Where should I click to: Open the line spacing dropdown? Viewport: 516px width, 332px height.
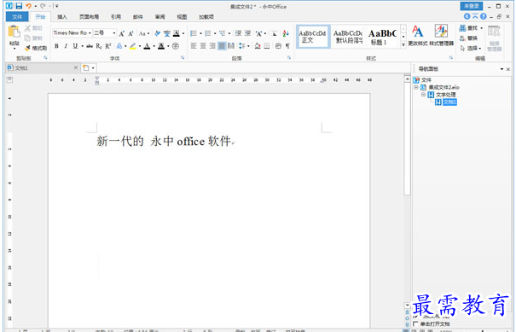pyautogui.click(x=248, y=46)
